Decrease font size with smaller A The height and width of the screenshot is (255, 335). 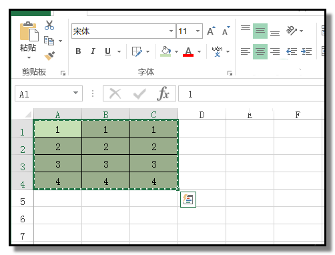coord(226,31)
